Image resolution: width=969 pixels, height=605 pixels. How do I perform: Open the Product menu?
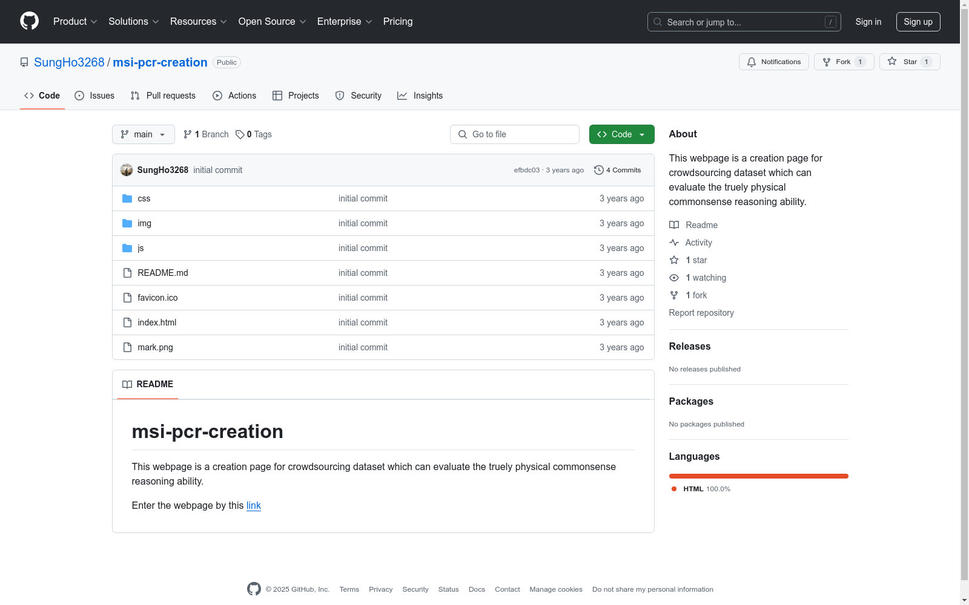[x=75, y=21]
